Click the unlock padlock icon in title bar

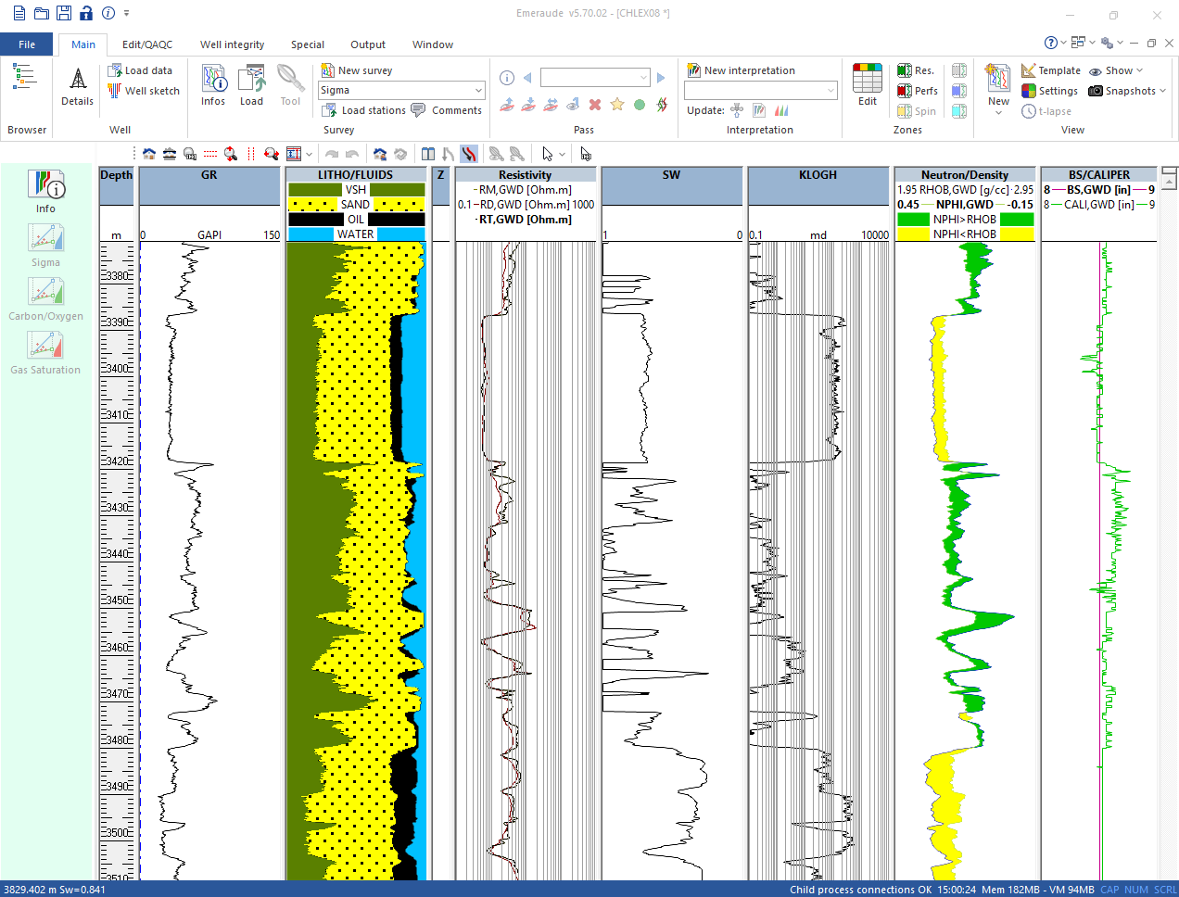click(86, 13)
